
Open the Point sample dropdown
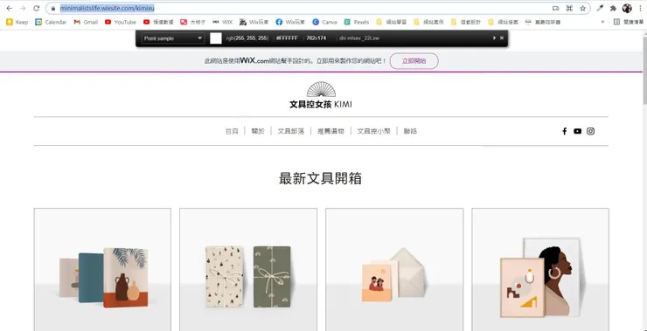172,38
